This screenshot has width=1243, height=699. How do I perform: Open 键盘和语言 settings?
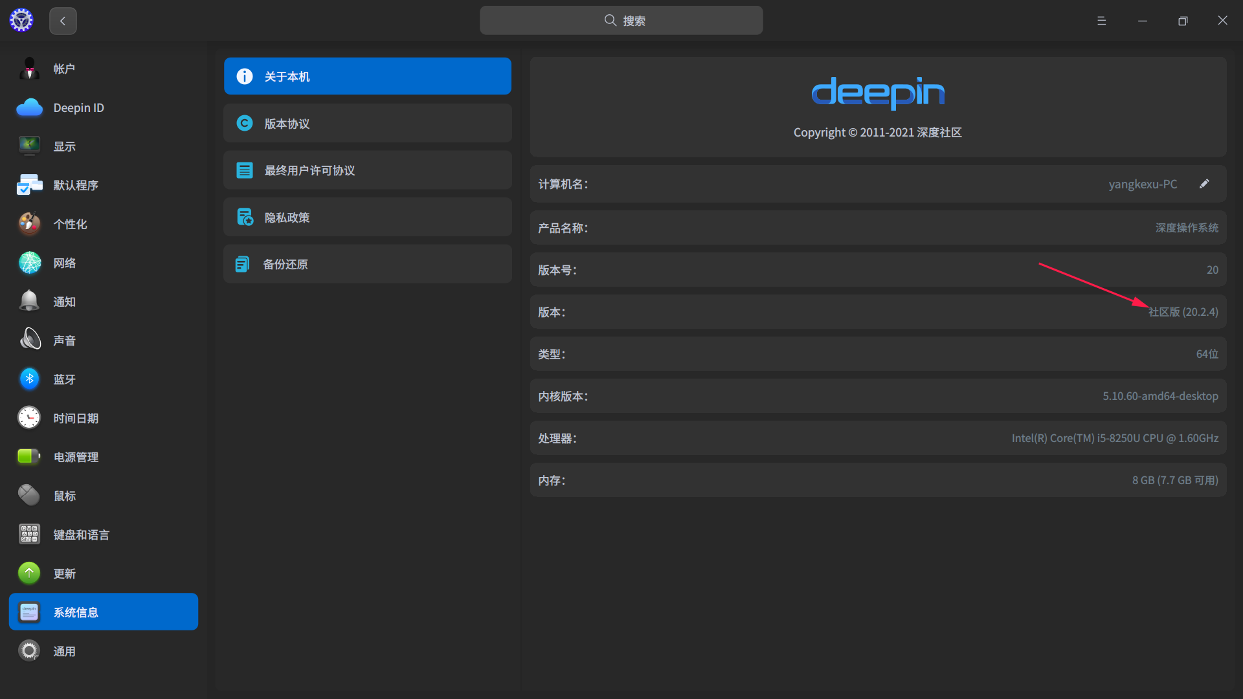(x=82, y=535)
